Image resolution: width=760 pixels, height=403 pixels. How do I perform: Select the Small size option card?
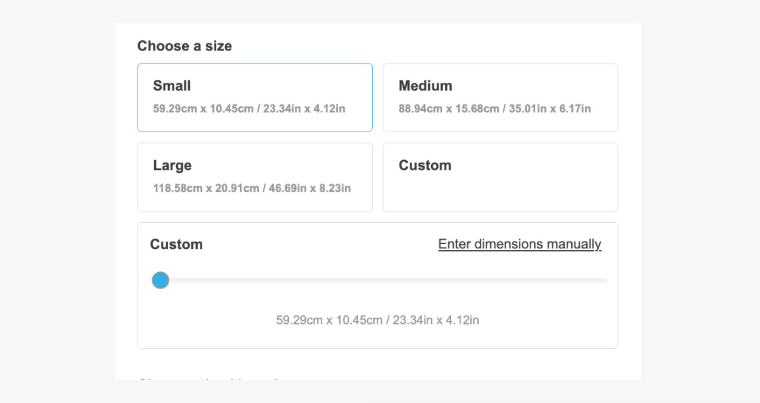pyautogui.click(x=255, y=97)
